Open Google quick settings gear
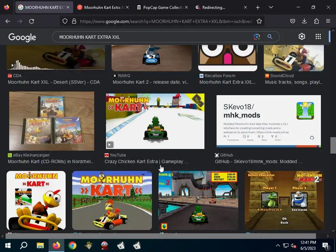 click(302, 36)
